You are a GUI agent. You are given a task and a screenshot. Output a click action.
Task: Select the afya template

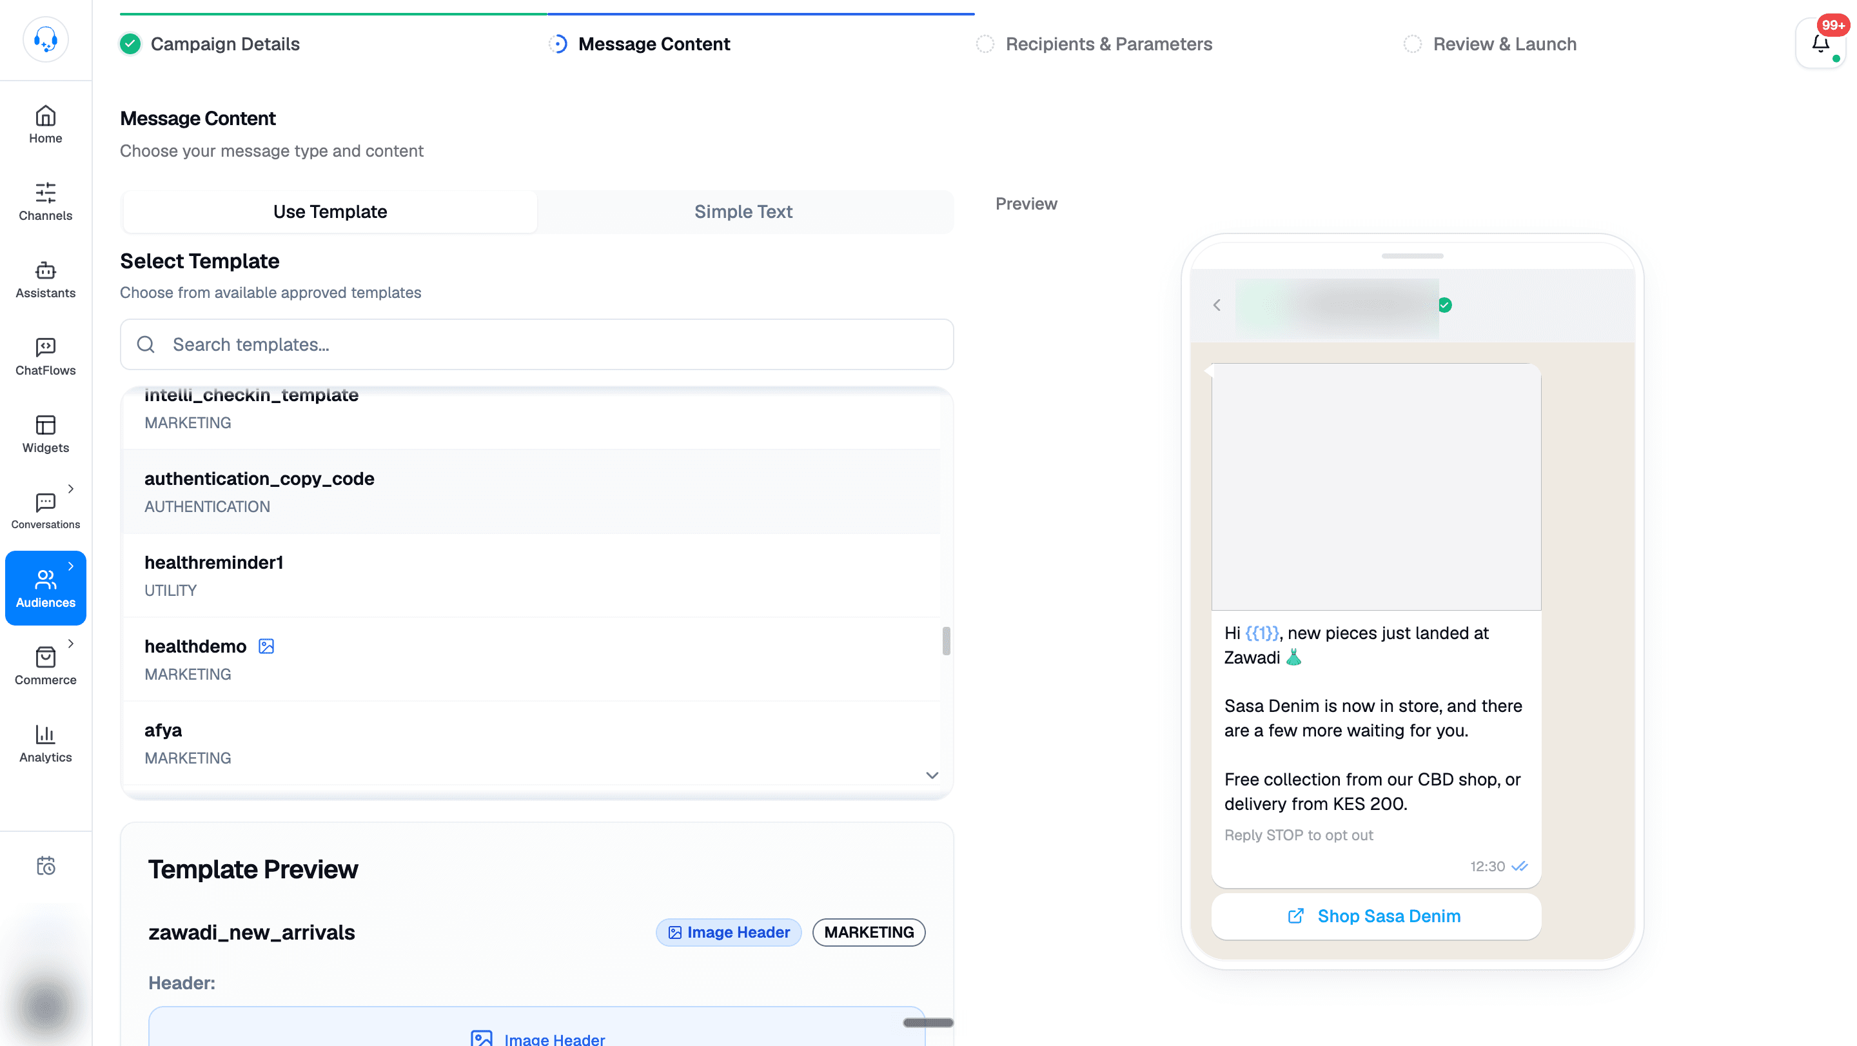[x=532, y=742]
